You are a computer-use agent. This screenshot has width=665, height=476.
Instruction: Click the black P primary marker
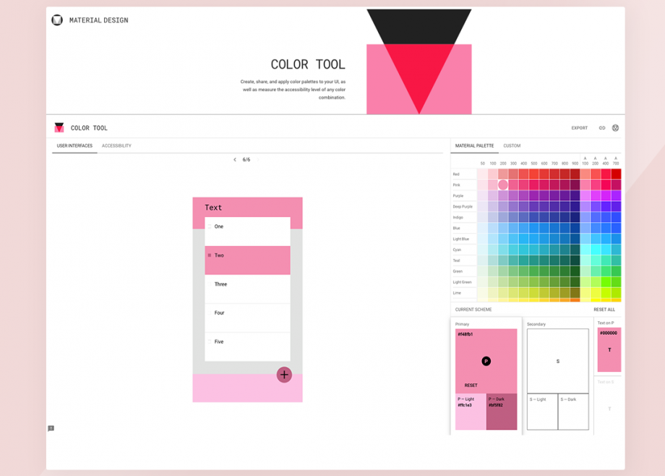486,361
